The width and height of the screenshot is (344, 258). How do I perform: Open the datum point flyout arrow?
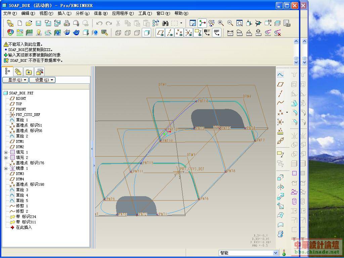(287, 112)
